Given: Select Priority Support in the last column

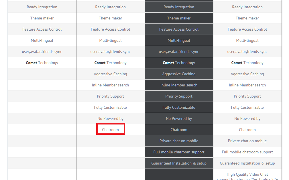Looking at the screenshot, I should (247, 96).
